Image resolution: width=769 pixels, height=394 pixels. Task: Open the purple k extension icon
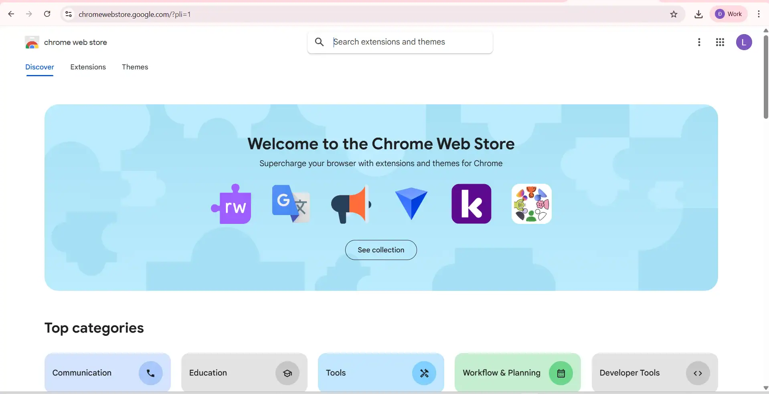[472, 204]
